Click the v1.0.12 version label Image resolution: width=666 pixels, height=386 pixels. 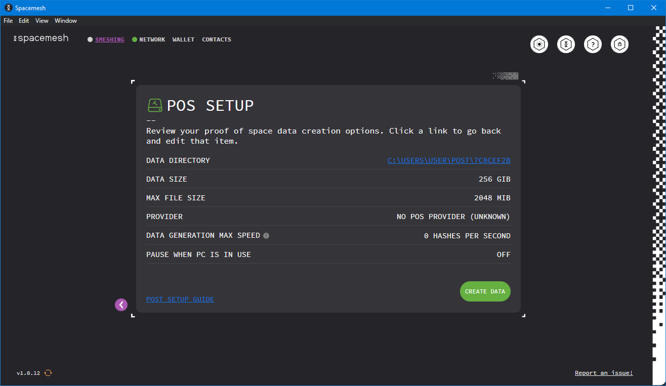coord(28,373)
